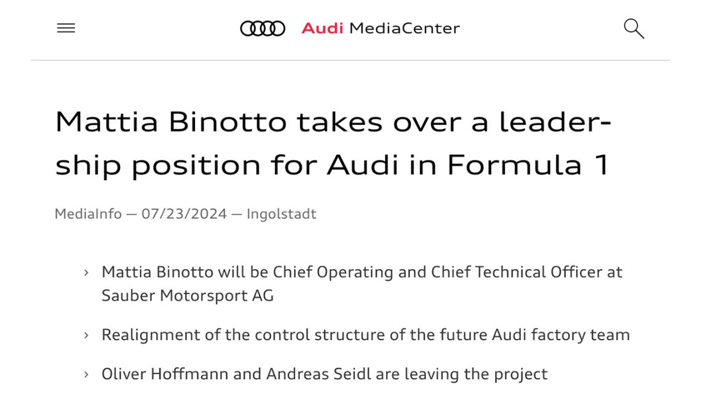Click the headline line ending in Formula 1
The height and width of the screenshot is (394, 701).
pos(332,165)
